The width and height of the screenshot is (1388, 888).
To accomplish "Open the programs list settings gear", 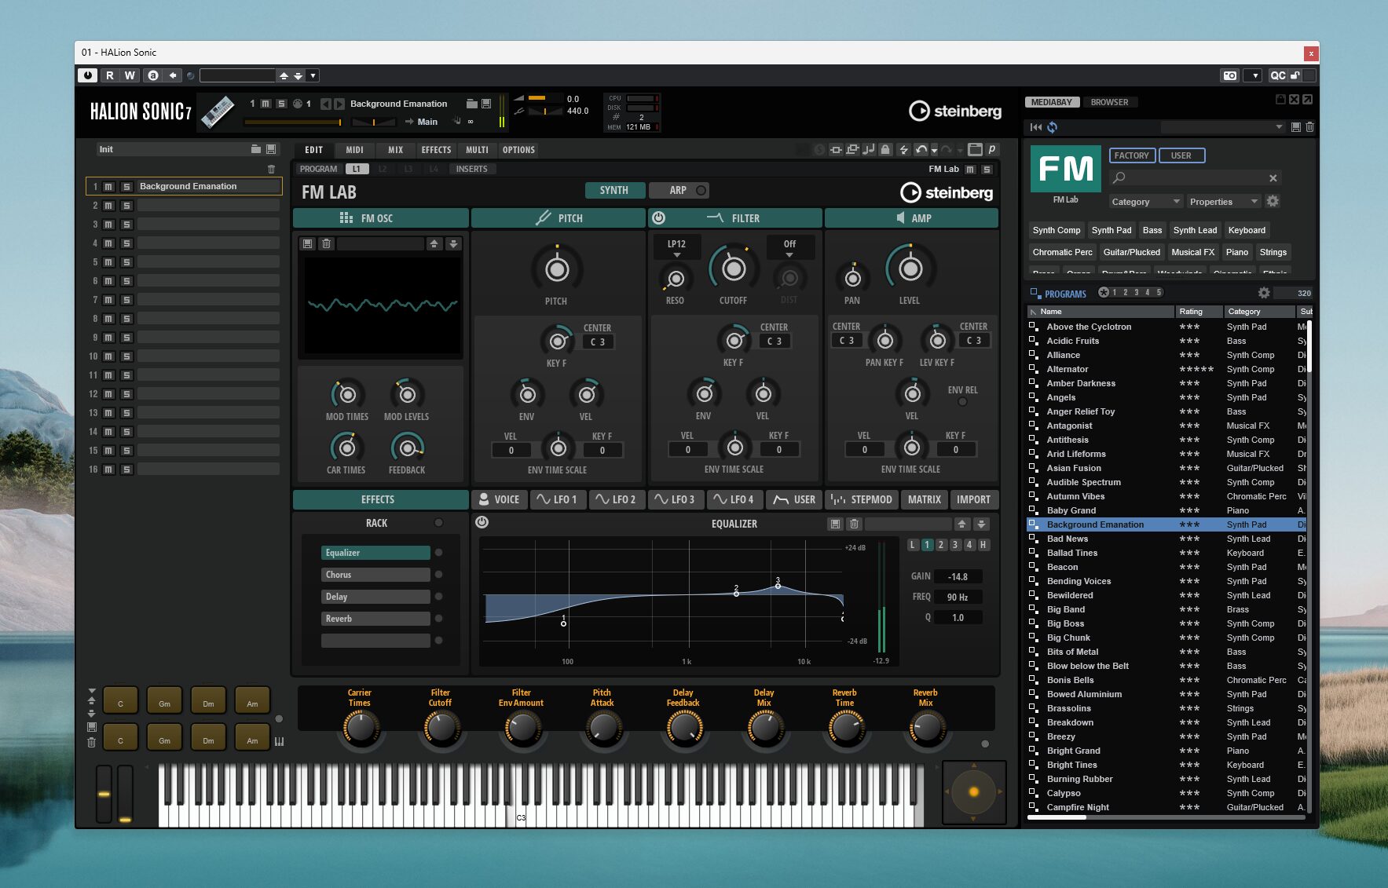I will click(1264, 293).
